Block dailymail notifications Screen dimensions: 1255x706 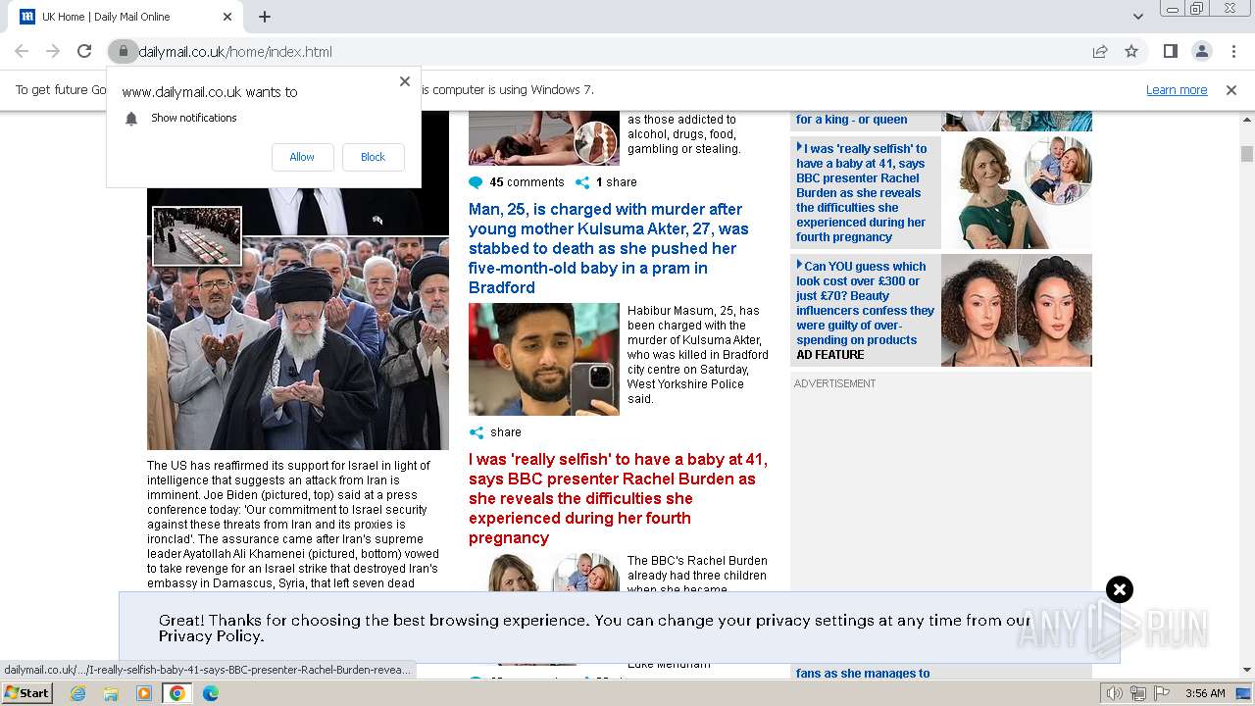373,157
